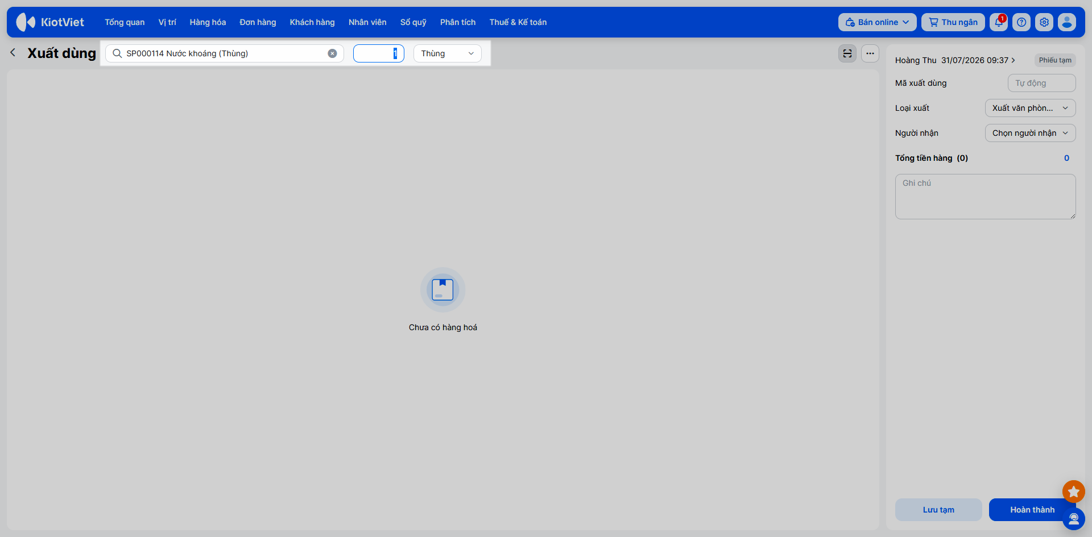This screenshot has height=537, width=1092.
Task: Focus the quantity input field
Action: coord(379,53)
